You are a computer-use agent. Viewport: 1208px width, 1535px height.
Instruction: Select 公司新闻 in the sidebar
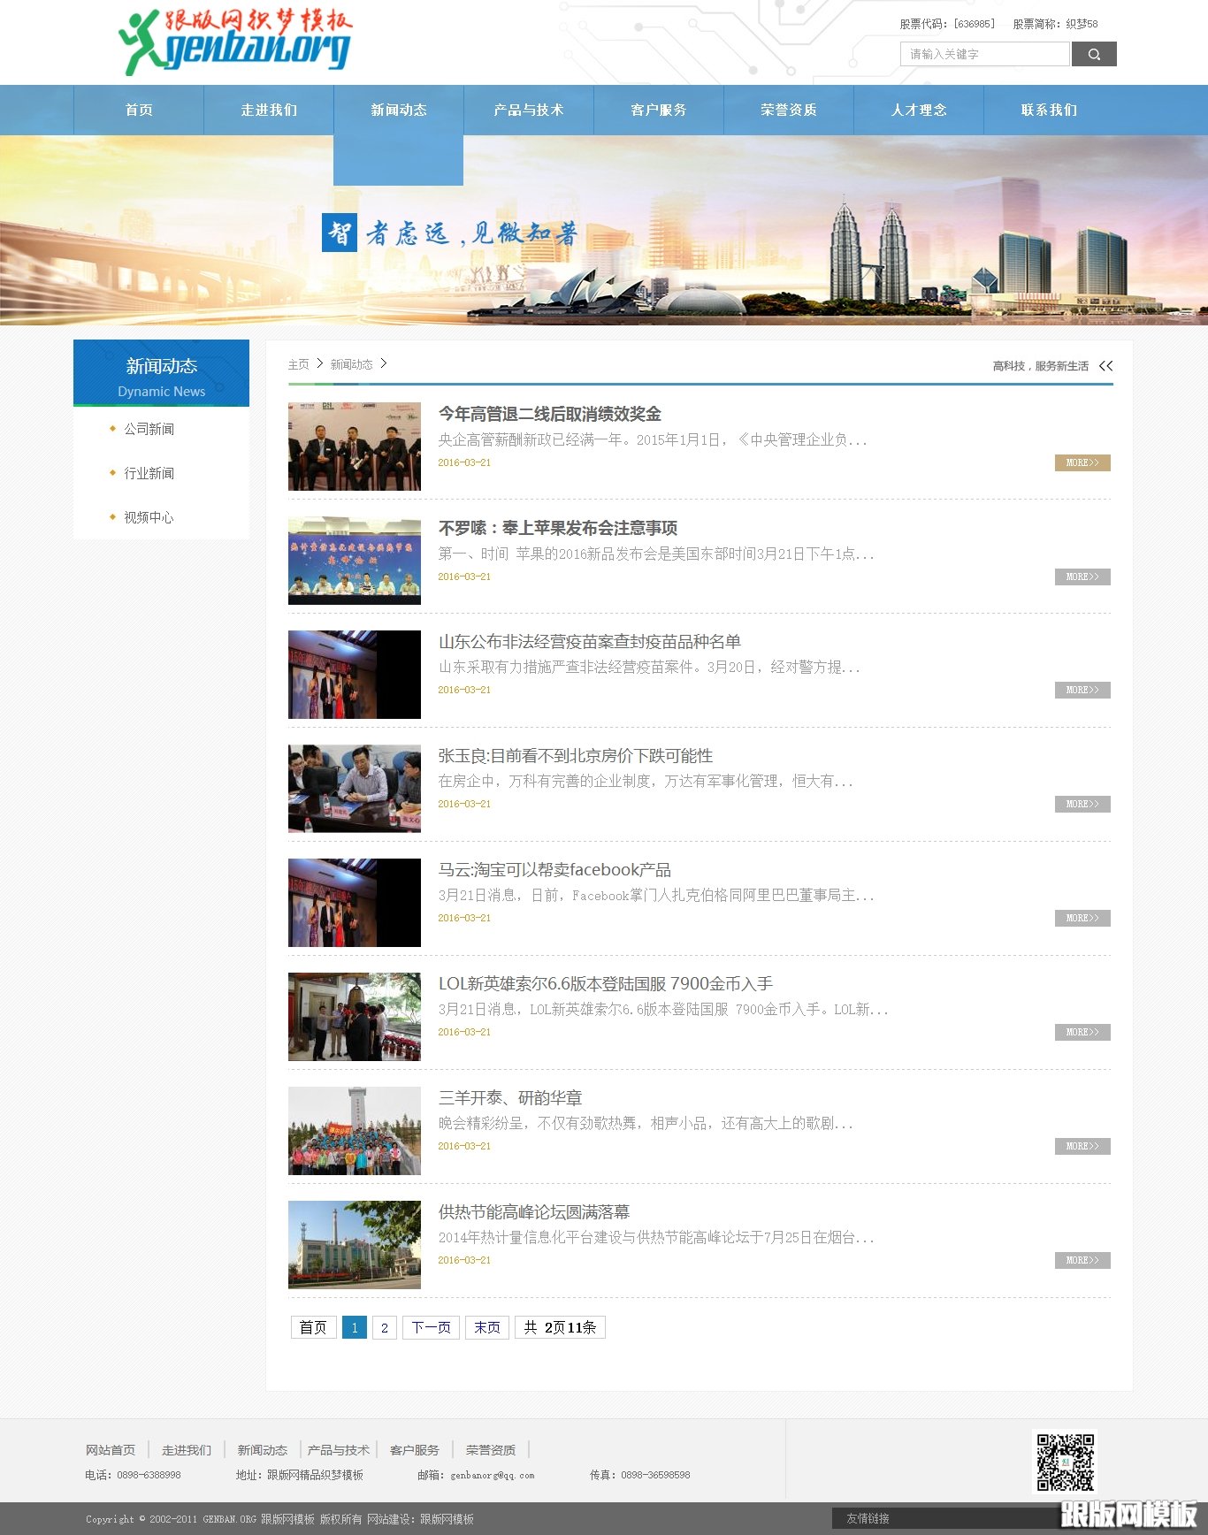pyautogui.click(x=149, y=429)
